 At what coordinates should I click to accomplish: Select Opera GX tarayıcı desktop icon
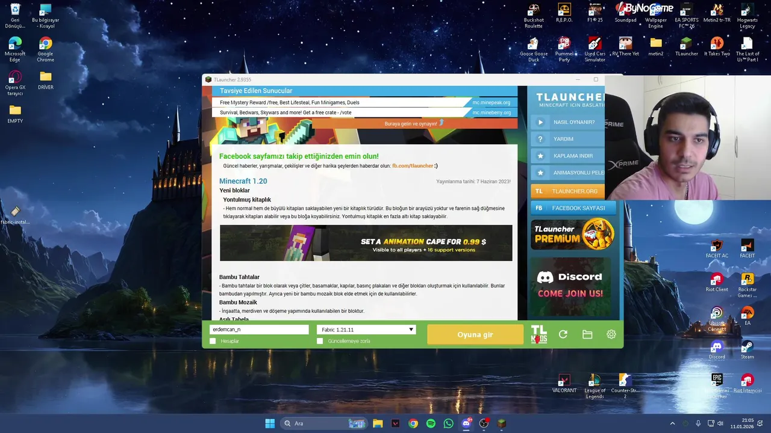pos(15,83)
